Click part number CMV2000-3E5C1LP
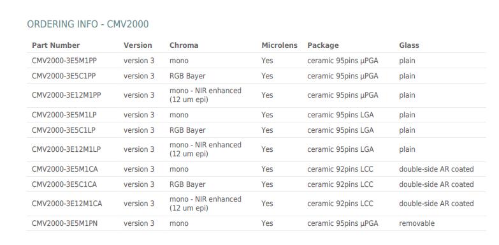 coord(64,130)
